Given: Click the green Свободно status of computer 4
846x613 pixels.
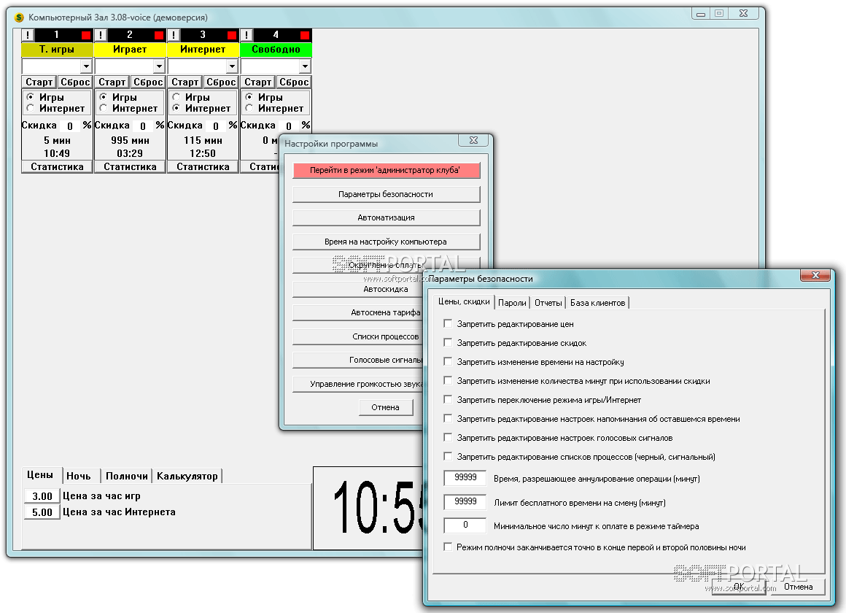Looking at the screenshot, I should (276, 50).
